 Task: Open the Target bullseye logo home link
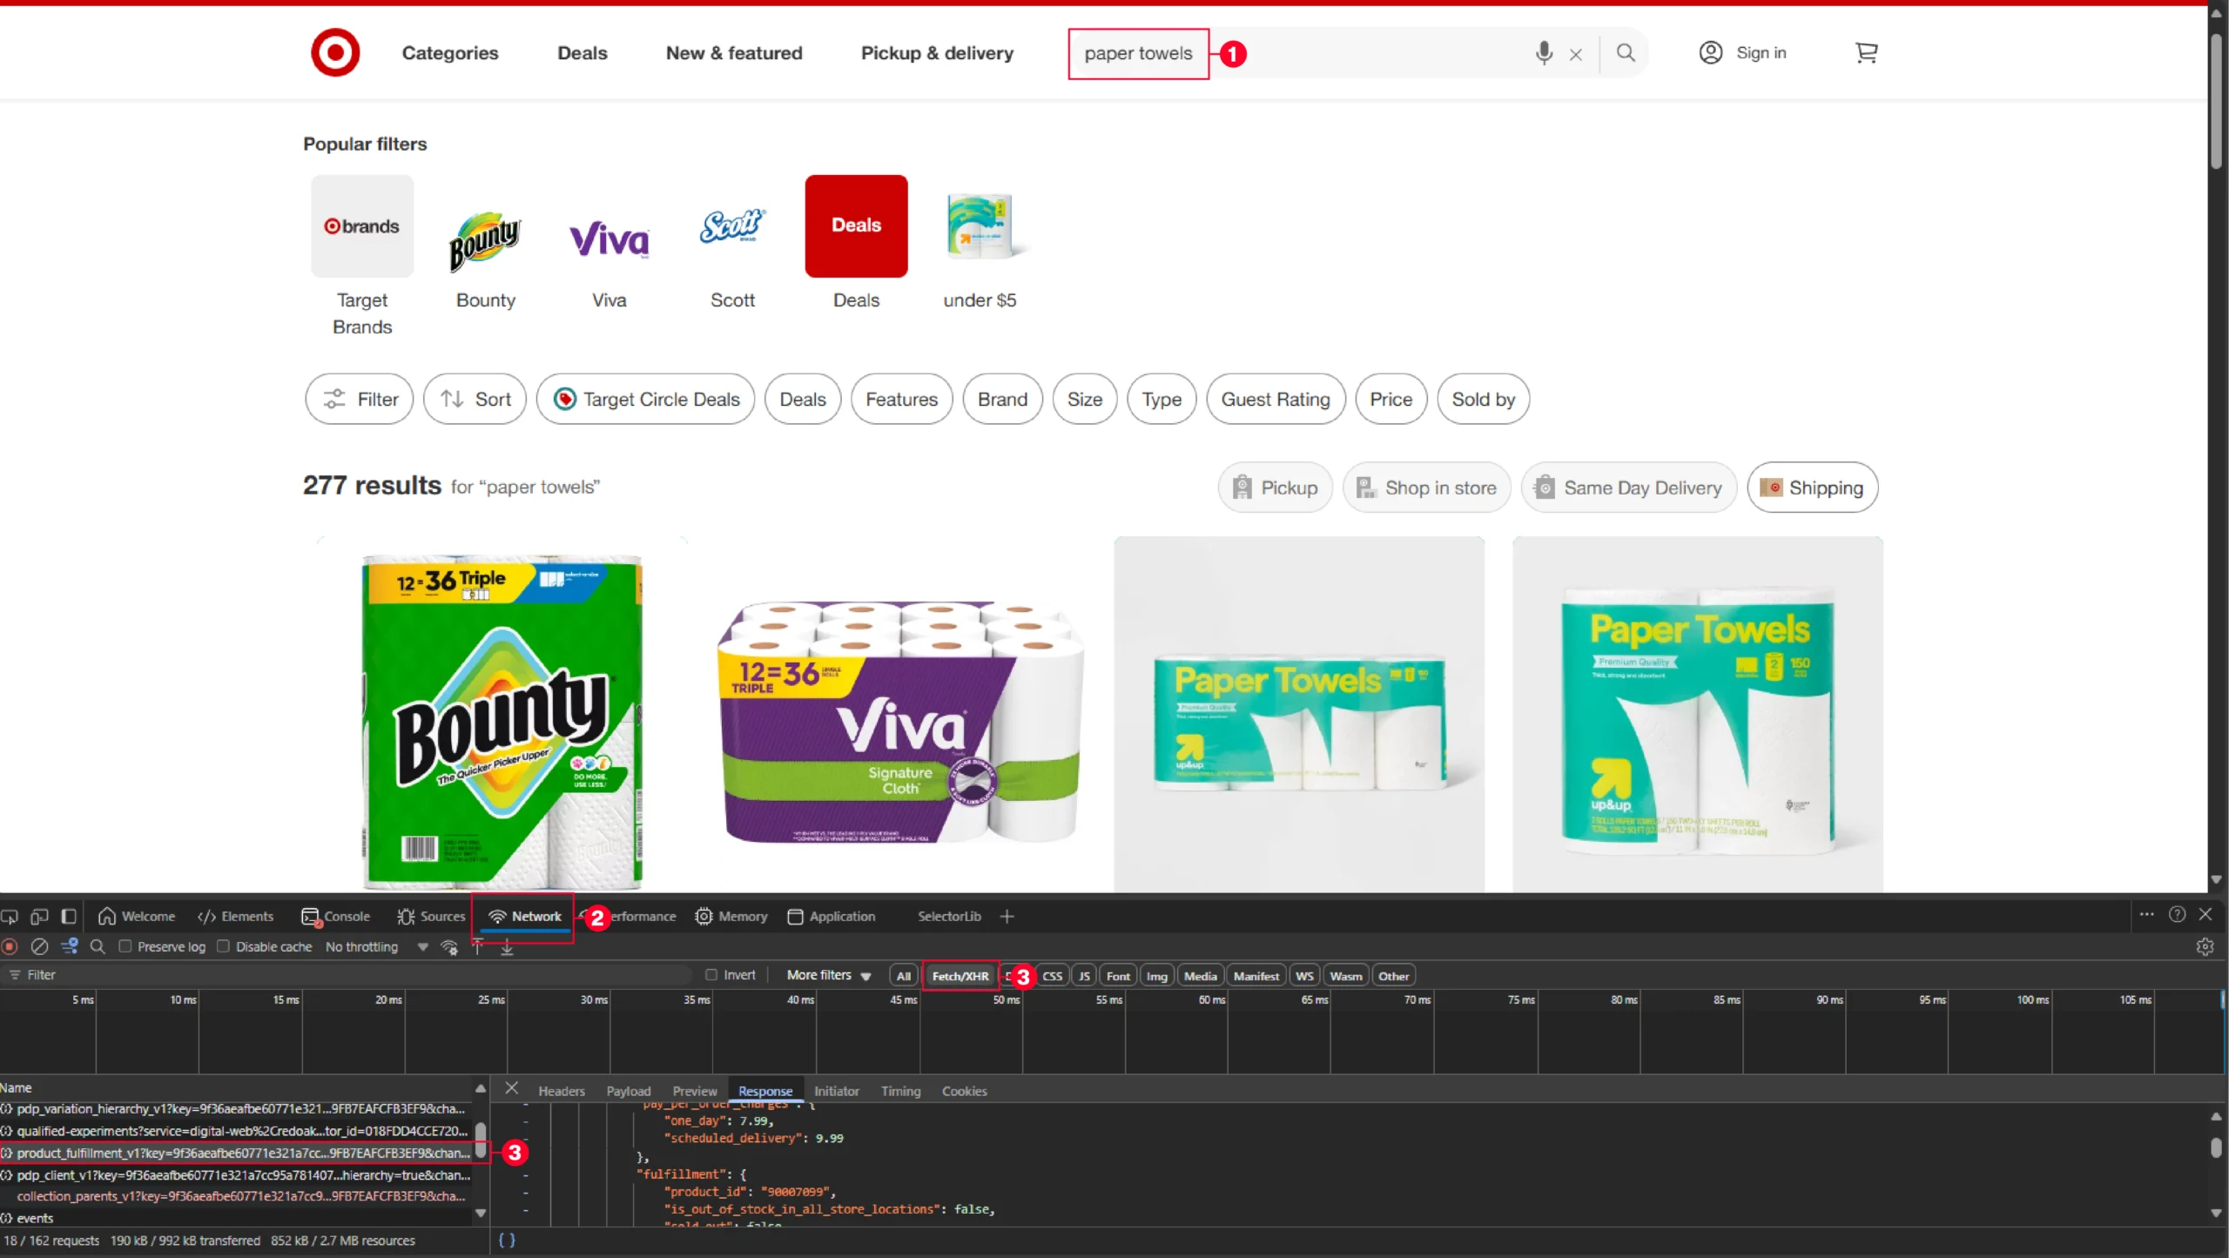tap(335, 53)
